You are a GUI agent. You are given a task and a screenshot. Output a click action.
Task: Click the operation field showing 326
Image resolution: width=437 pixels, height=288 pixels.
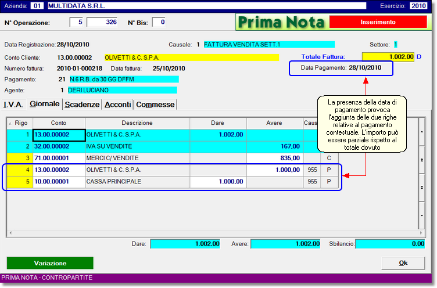[x=102, y=22]
